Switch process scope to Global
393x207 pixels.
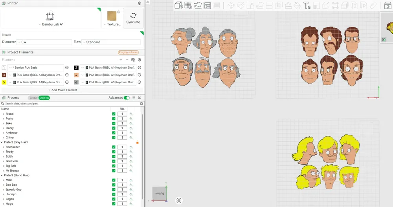(33, 98)
